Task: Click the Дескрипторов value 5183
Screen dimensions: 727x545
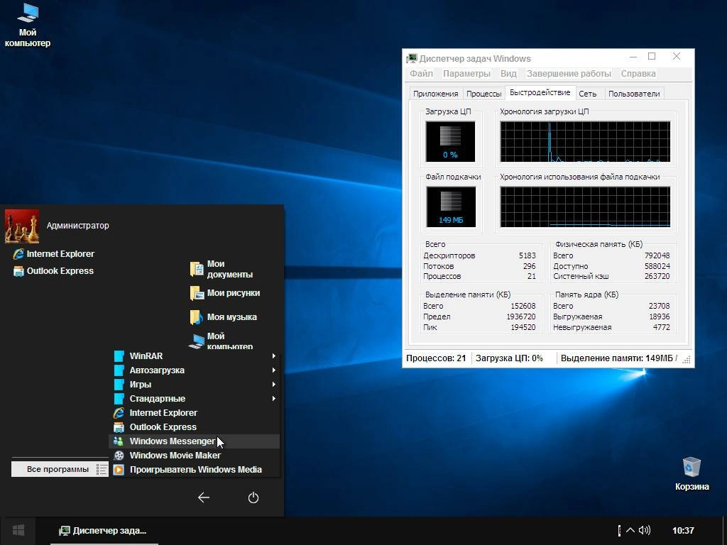Action: (x=528, y=255)
